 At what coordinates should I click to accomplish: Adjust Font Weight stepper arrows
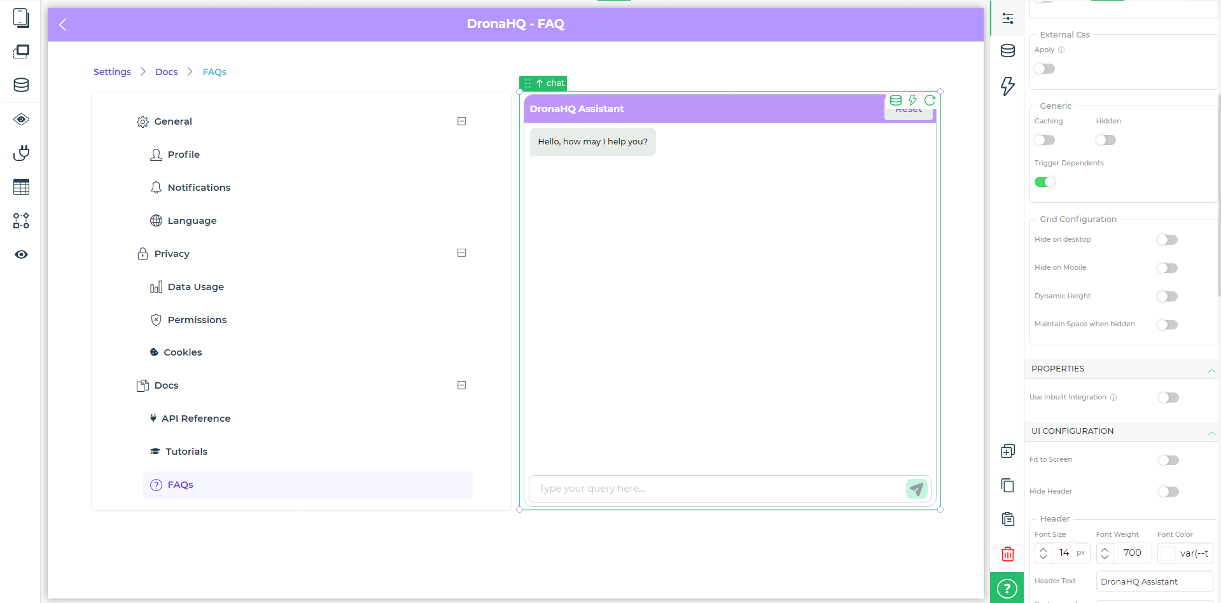click(x=1105, y=553)
